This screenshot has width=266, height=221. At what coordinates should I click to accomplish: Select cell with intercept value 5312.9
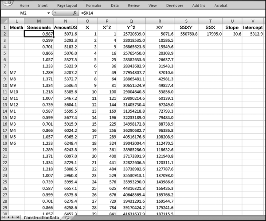point(253,34)
